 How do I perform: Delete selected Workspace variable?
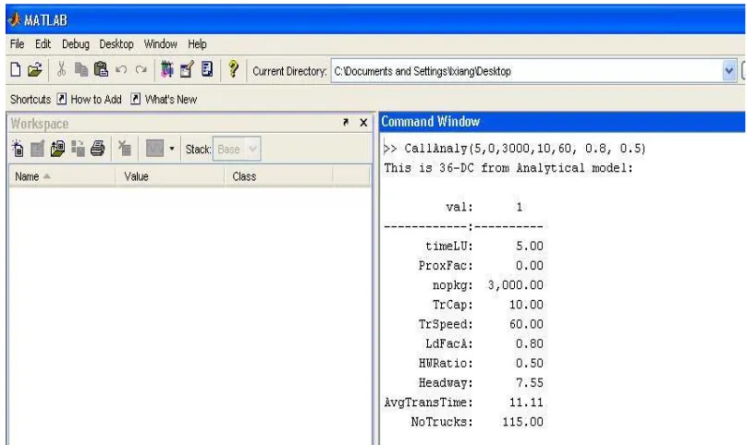click(x=125, y=149)
